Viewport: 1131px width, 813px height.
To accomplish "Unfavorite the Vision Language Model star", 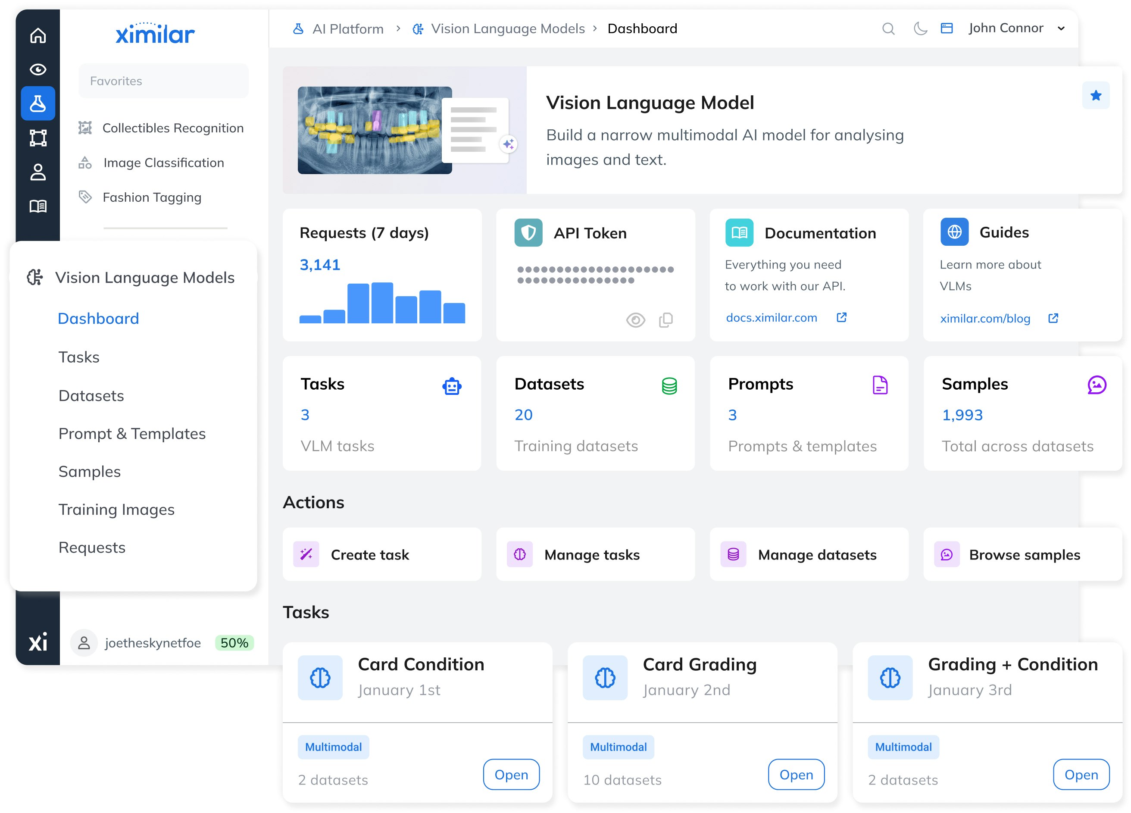I will [1096, 95].
